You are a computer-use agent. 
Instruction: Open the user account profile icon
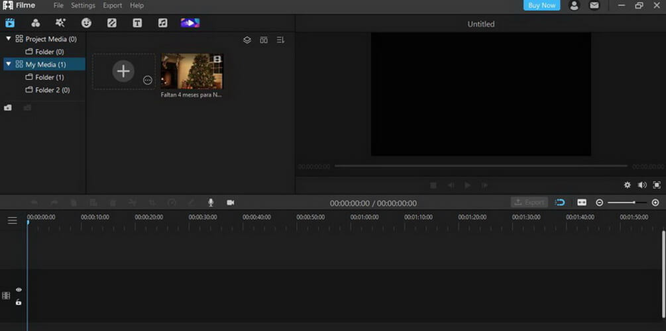pos(575,5)
